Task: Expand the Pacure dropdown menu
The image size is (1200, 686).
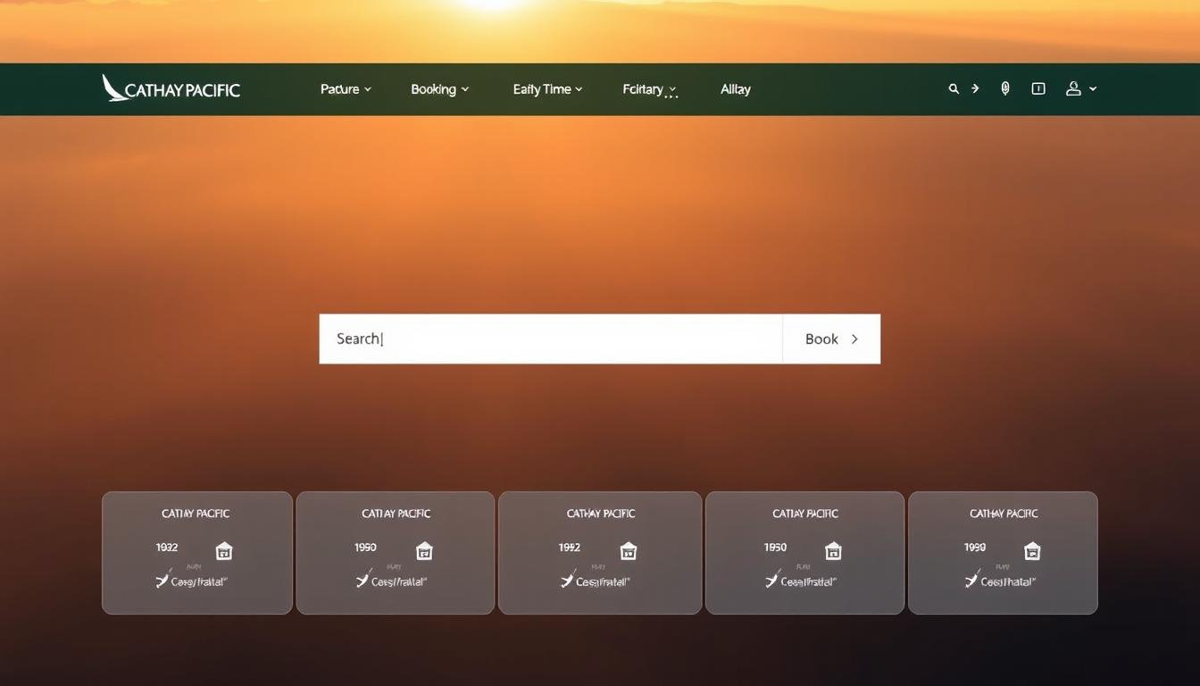Action: pos(346,89)
